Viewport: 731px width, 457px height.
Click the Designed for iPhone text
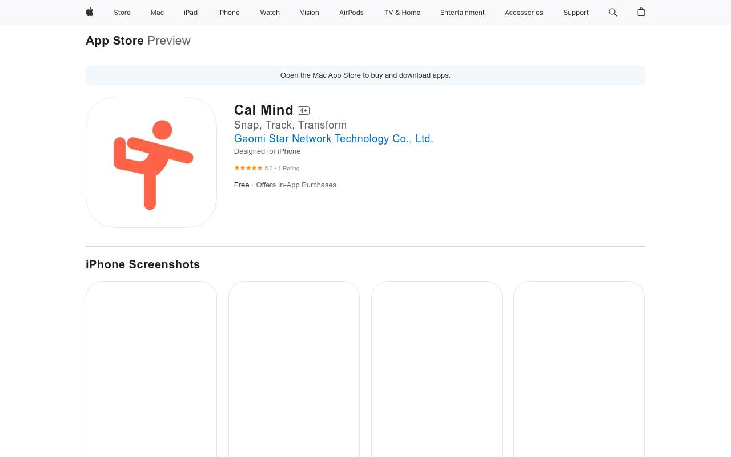[x=267, y=151]
